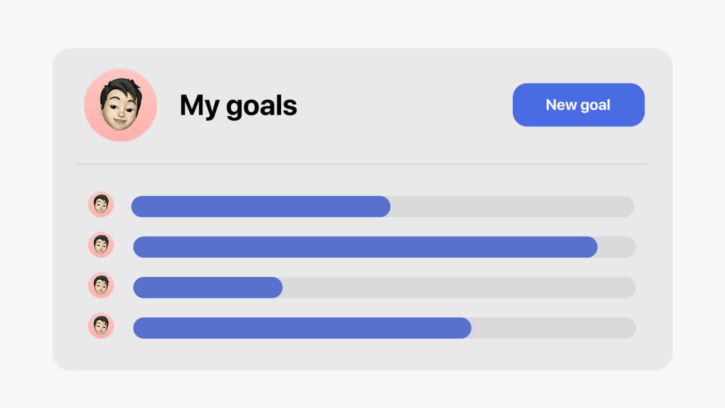
Task: Click the filled blue part of fourth progress bar
Action: (x=302, y=328)
